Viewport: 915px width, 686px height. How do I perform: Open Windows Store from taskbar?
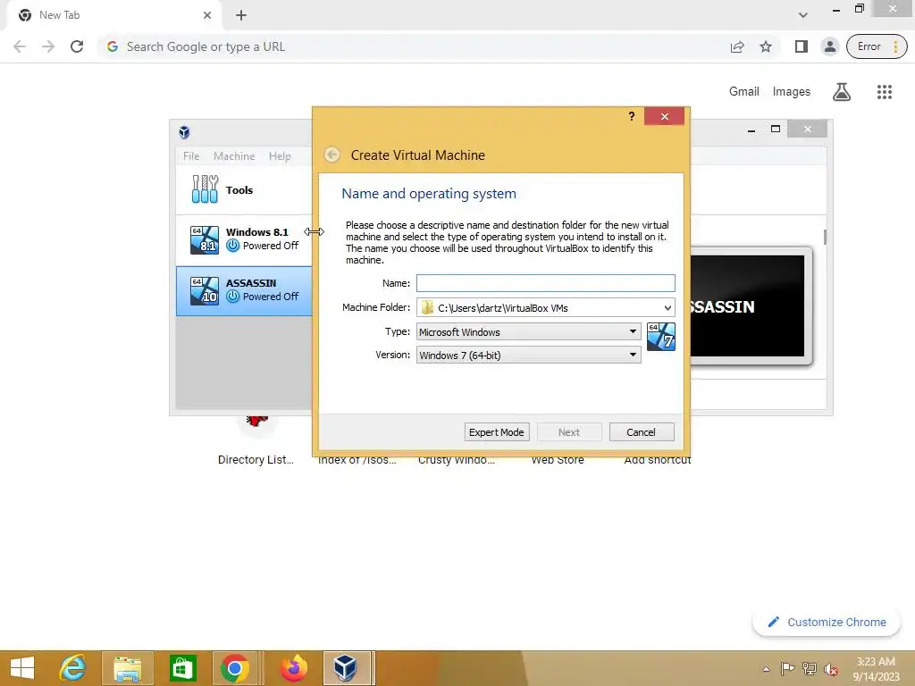182,668
